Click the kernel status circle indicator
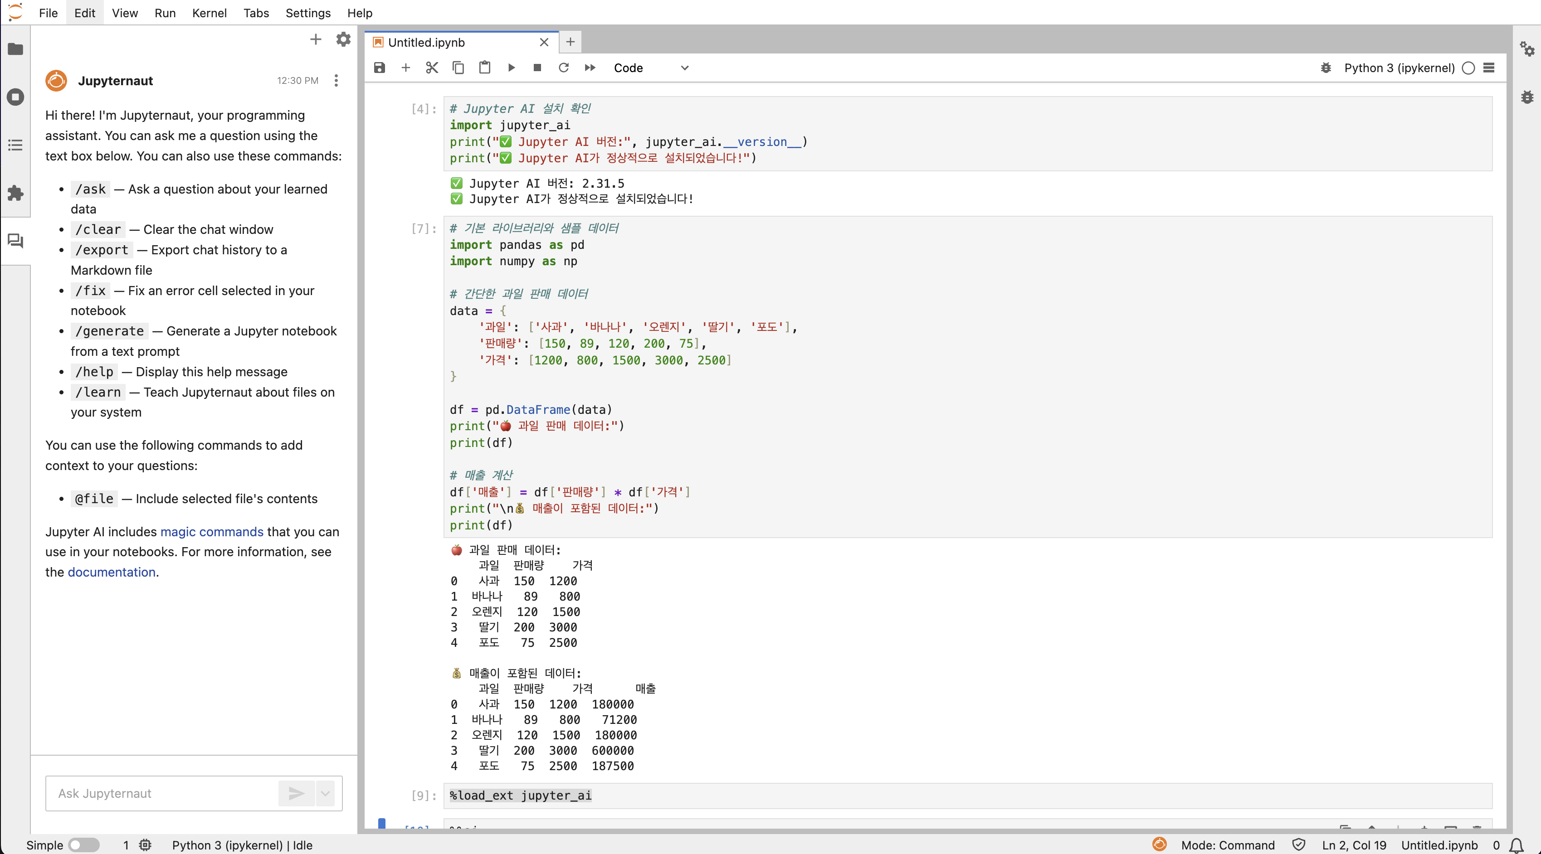 (x=1468, y=68)
